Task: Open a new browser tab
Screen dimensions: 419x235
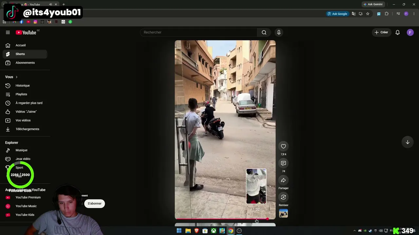Action: coord(64,4)
